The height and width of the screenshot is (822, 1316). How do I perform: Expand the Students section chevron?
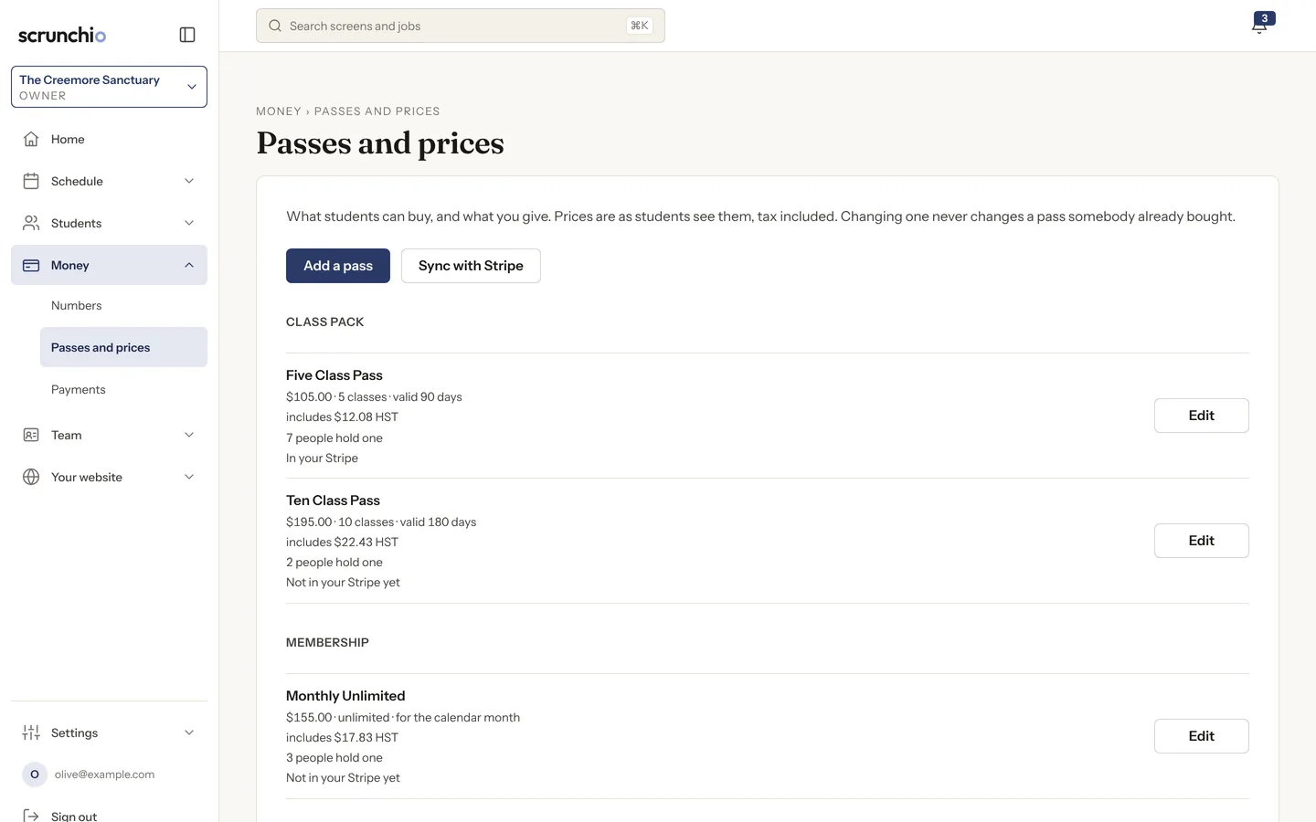click(189, 223)
